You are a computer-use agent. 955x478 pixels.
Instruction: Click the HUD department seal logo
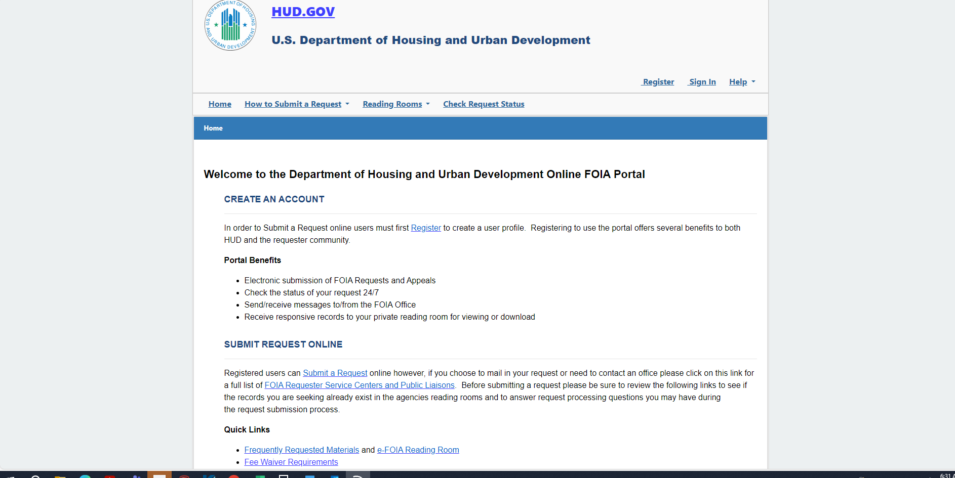tap(230, 25)
